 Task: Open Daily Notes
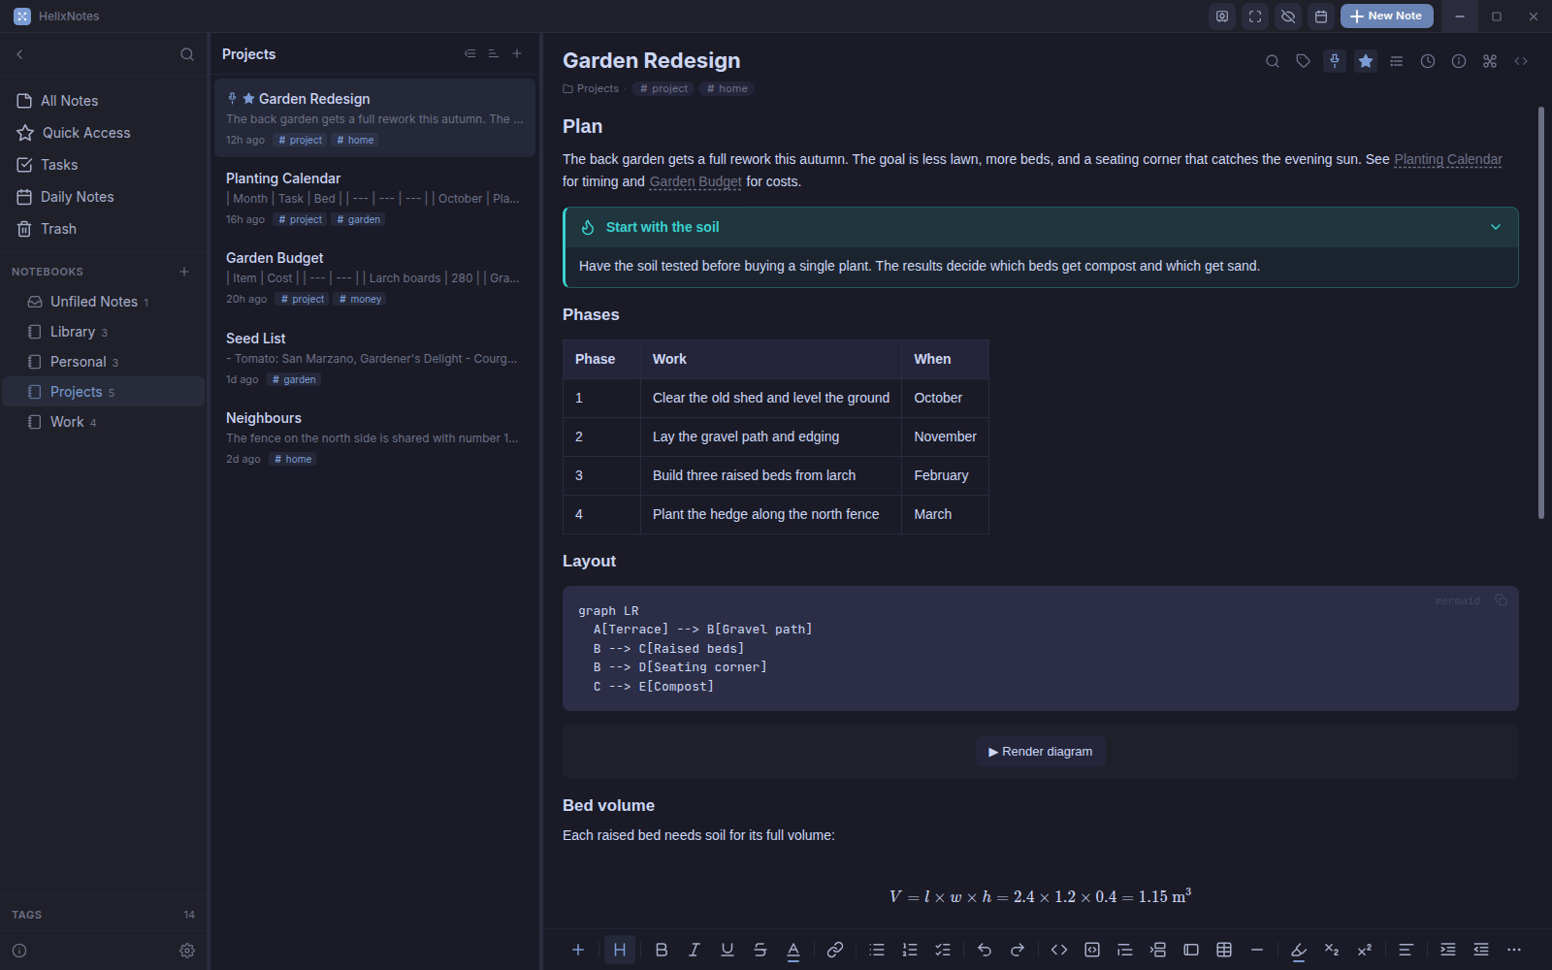coord(103,197)
